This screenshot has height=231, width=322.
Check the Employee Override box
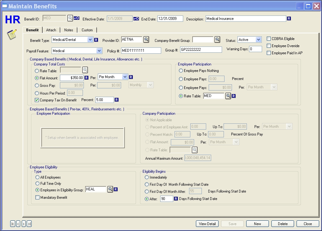click(269, 46)
